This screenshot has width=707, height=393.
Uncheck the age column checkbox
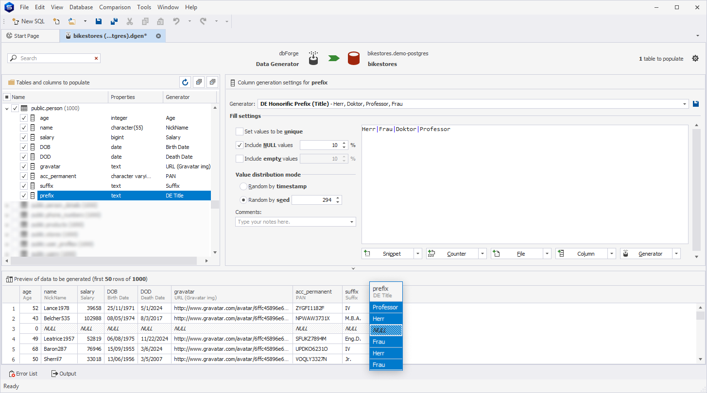[24, 118]
